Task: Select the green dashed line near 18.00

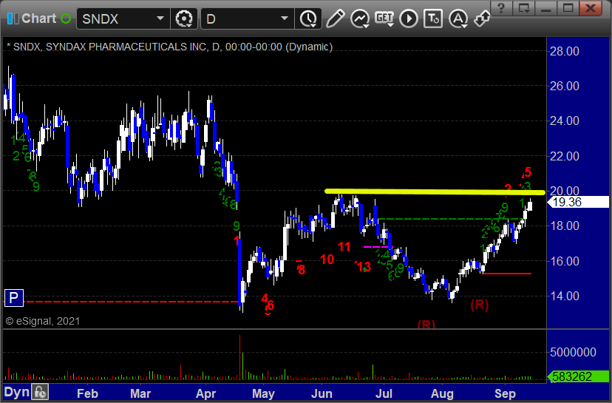Action: pos(451,219)
